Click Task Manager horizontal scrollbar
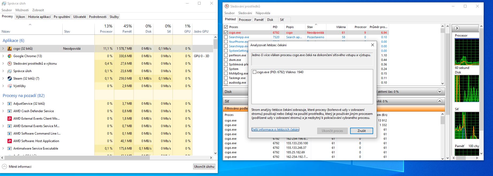Image resolution: width=493 pixels, height=176 pixels. (x=107, y=158)
